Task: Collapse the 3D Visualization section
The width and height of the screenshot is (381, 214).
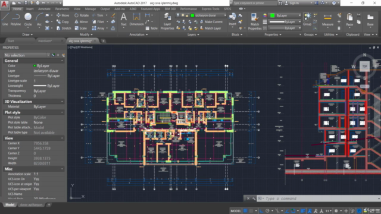Action: click(62, 102)
